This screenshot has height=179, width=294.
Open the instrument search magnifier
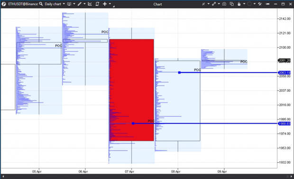click(41, 4)
